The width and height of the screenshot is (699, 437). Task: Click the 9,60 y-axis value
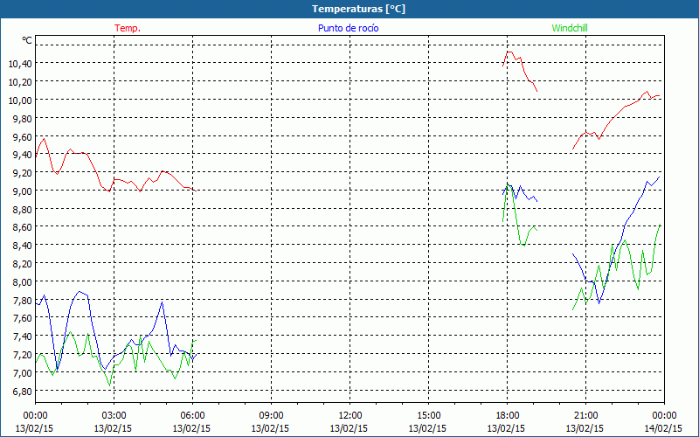(x=22, y=137)
